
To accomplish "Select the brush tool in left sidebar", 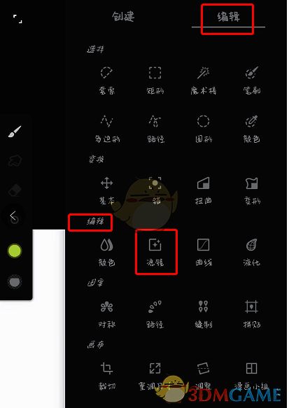I will coord(15,131).
